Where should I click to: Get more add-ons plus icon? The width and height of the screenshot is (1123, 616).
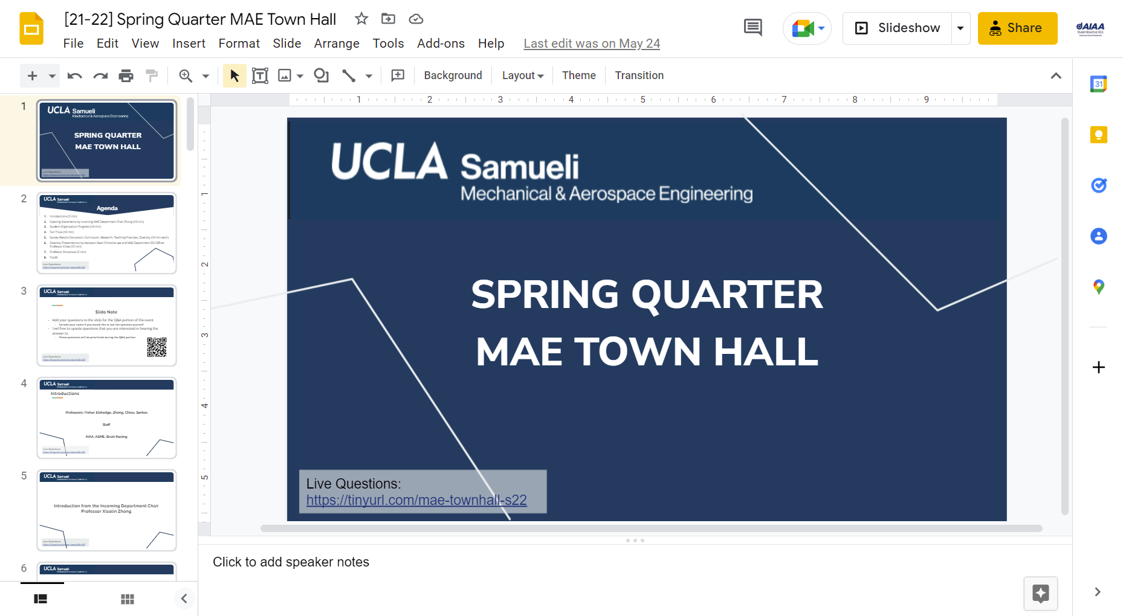tap(1098, 367)
